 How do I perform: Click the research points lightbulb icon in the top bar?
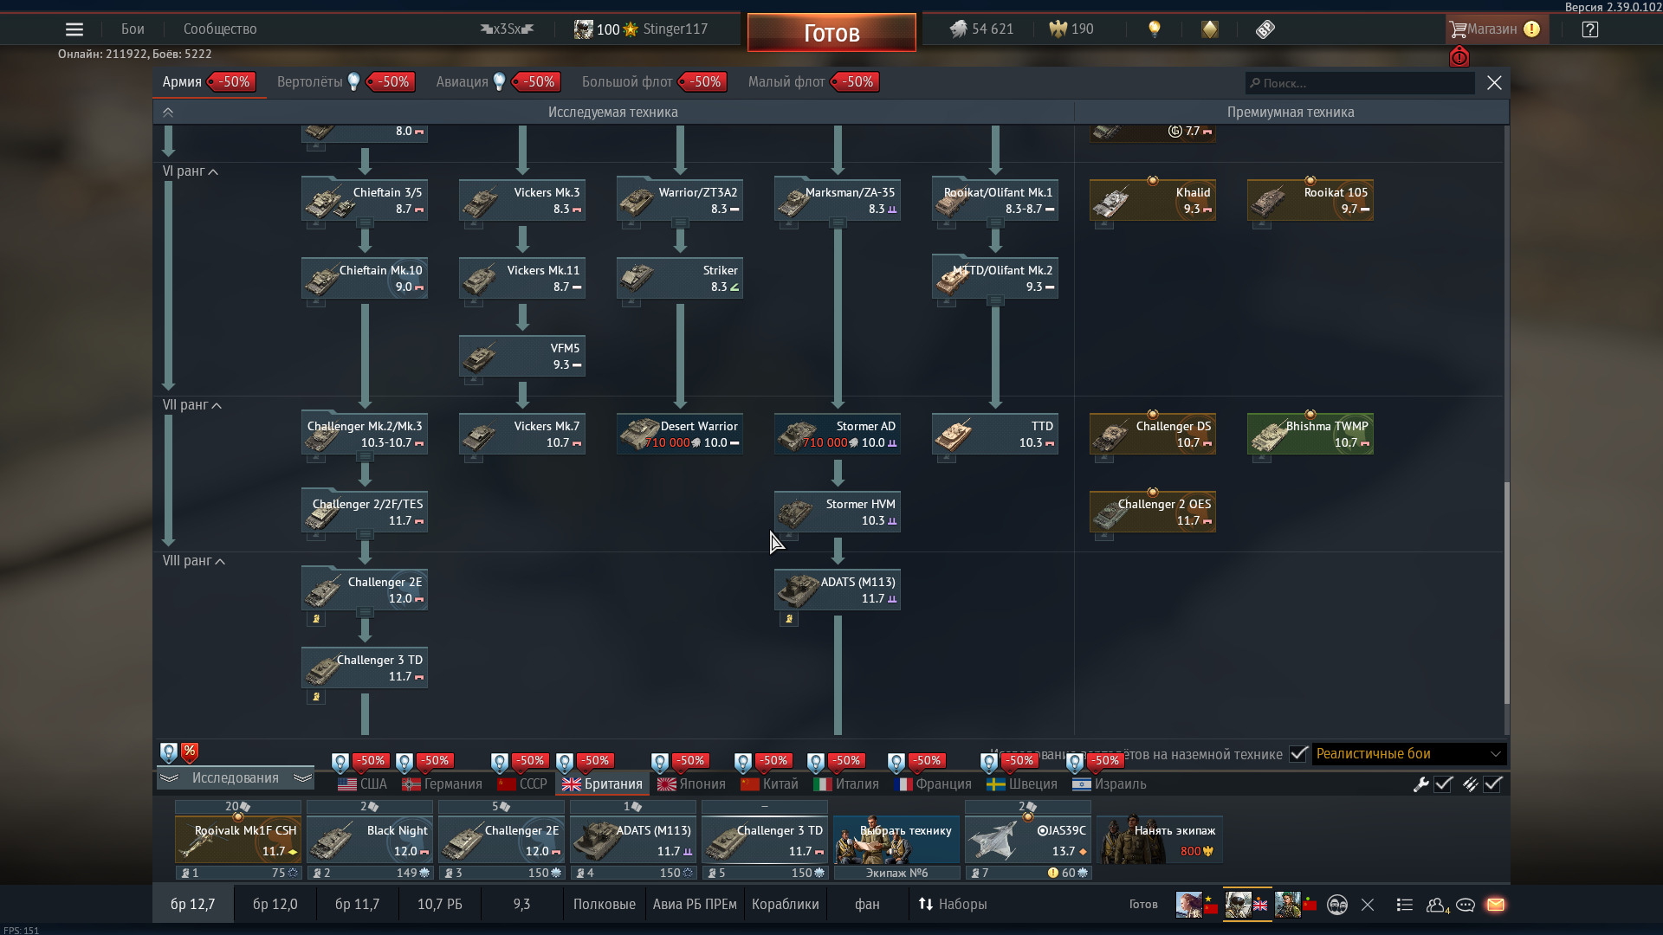1154,29
